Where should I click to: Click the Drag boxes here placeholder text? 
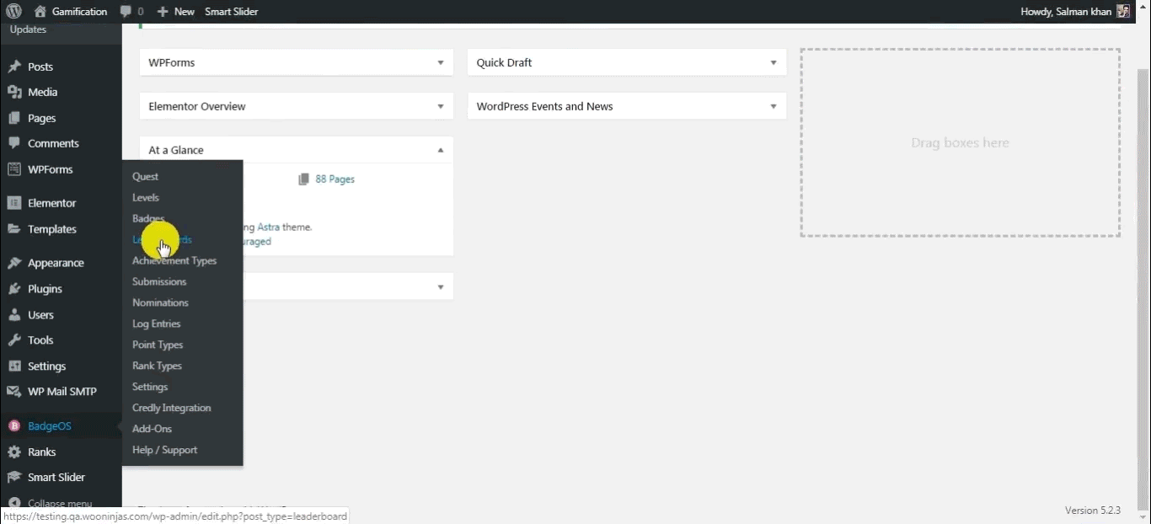[x=960, y=143]
